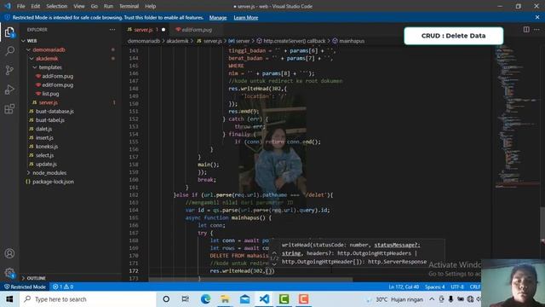Open the Source Control view
This screenshot has height=307, width=545.
(9, 70)
